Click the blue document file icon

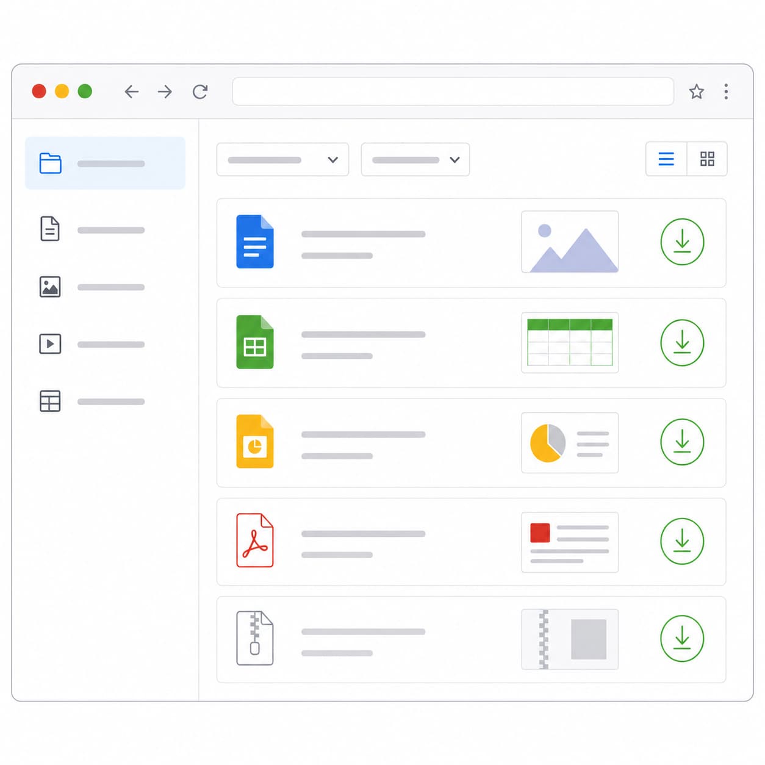pyautogui.click(x=255, y=242)
